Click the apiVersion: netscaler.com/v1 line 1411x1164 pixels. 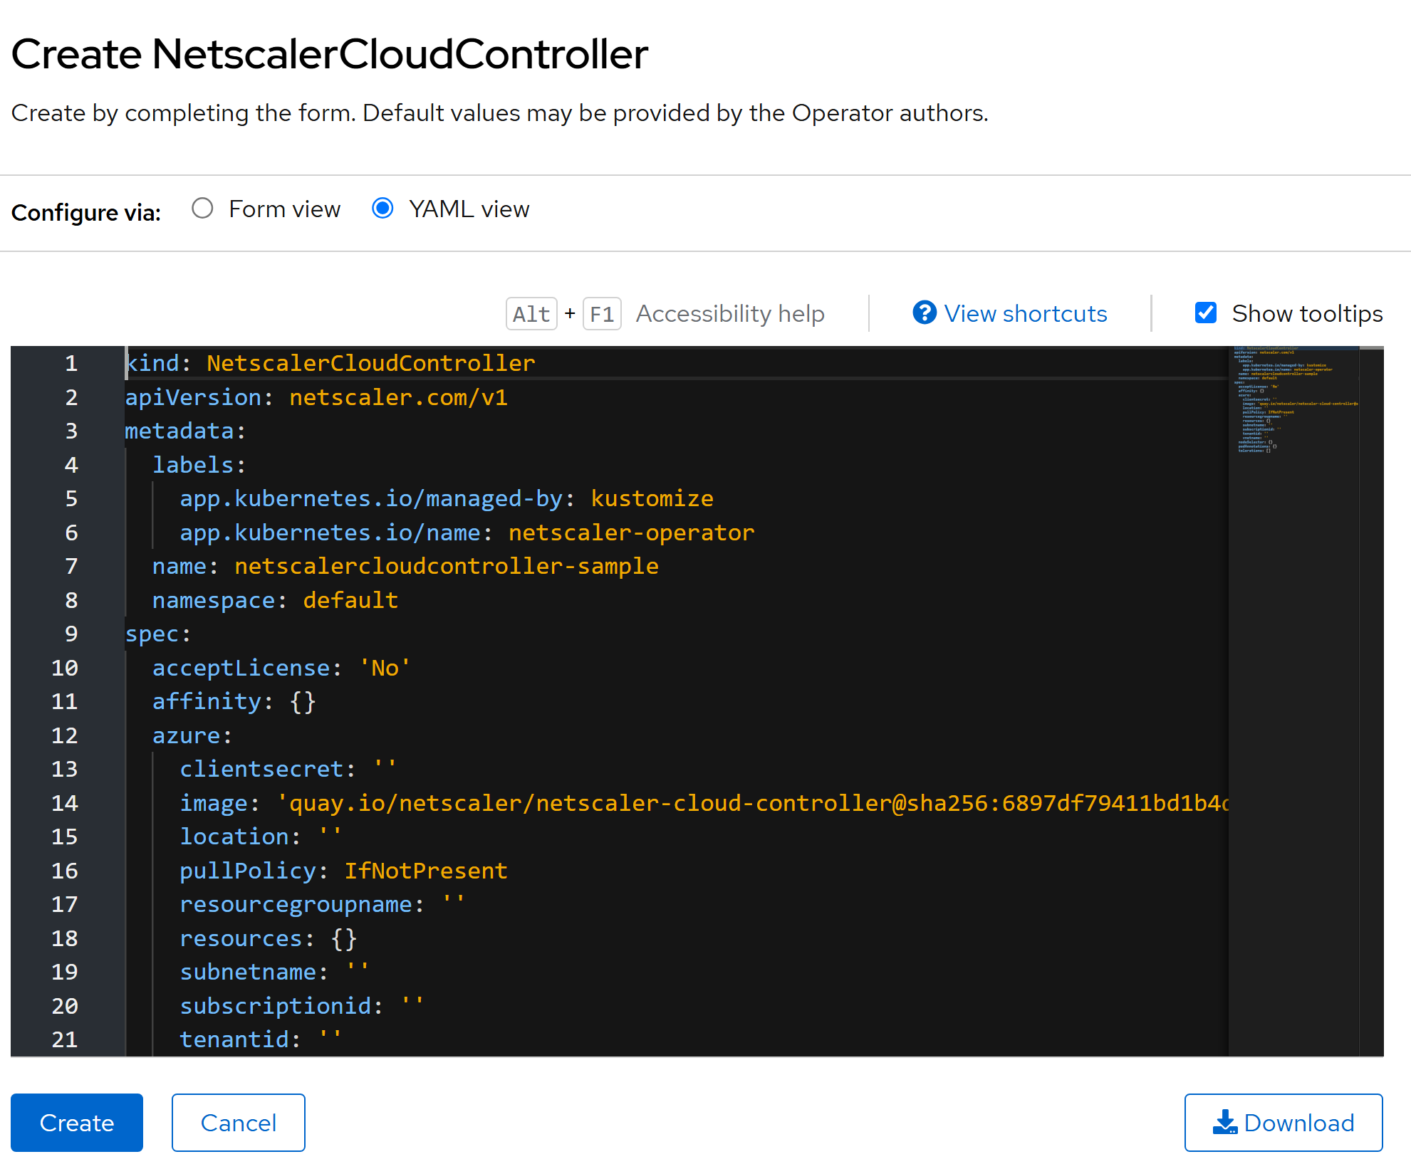[317, 397]
